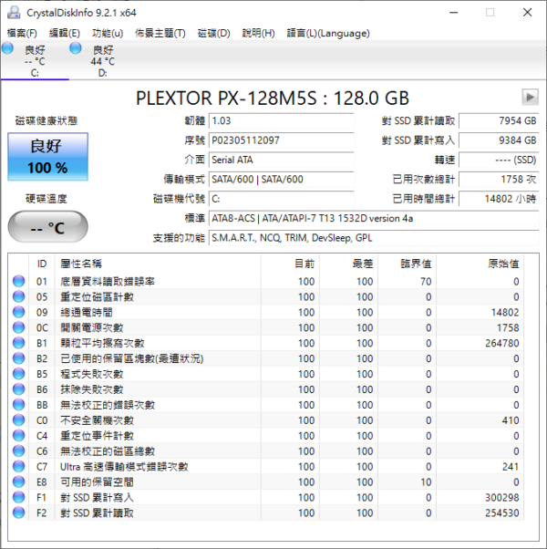The width and height of the screenshot is (547, 549).
Task: Select the 總通電時間 row
Action: click(x=266, y=312)
